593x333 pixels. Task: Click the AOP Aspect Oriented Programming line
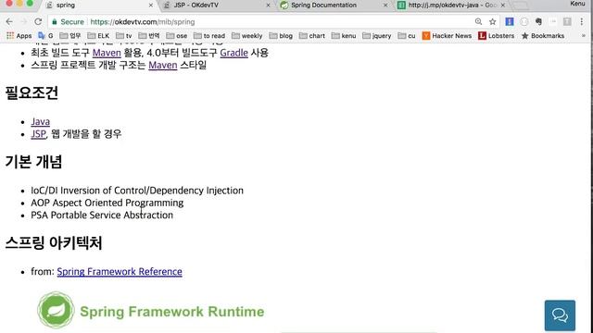click(x=107, y=203)
